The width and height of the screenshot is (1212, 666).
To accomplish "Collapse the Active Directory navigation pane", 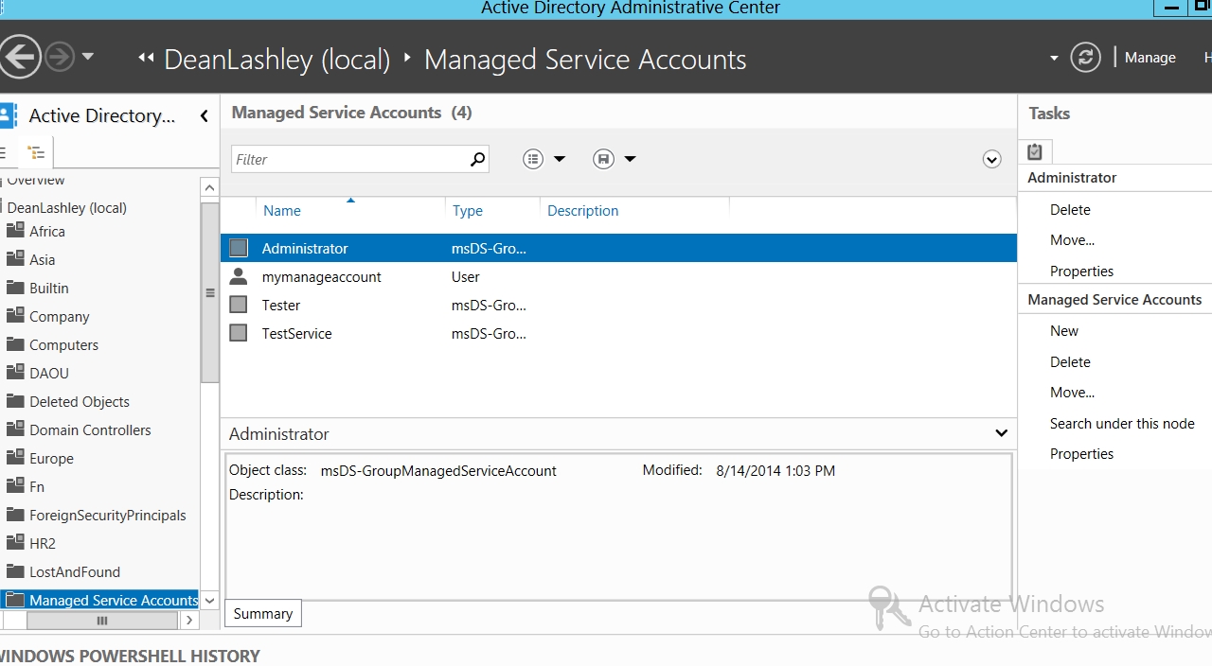I will pos(204,116).
